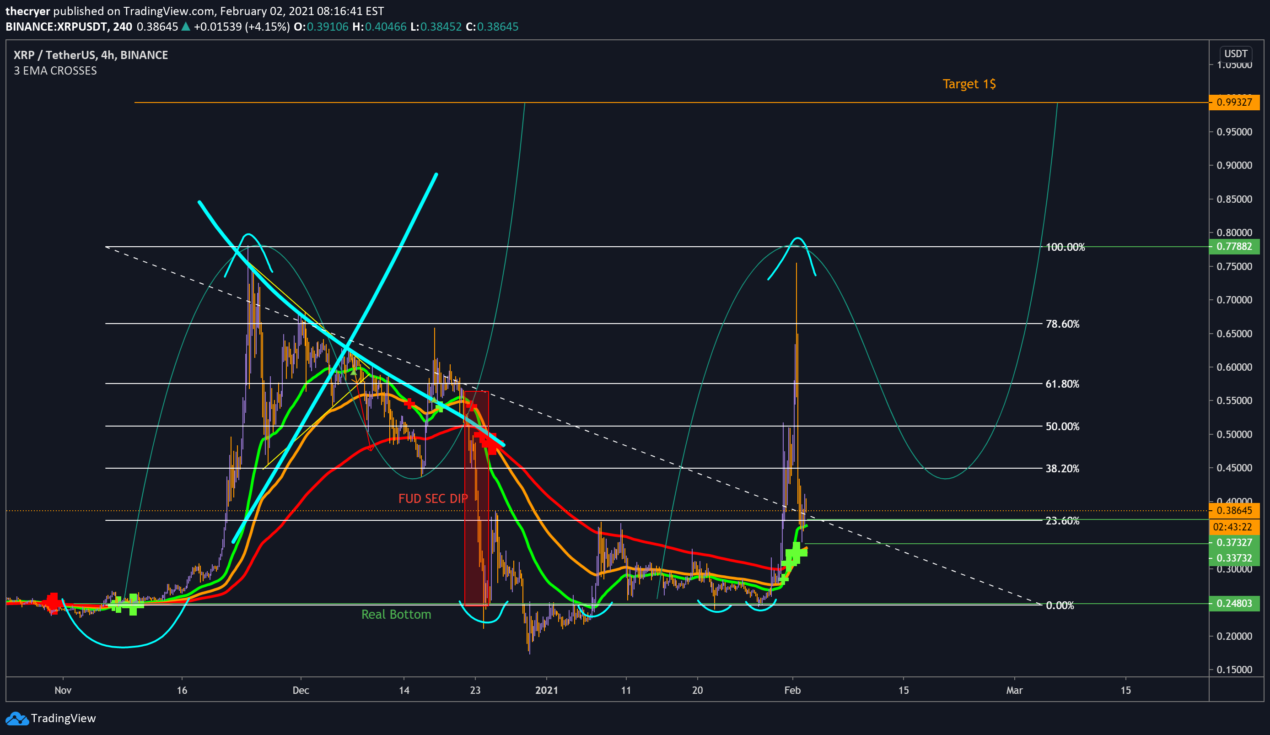Click the 61.80% Fibonacci level label

[x=1062, y=384]
